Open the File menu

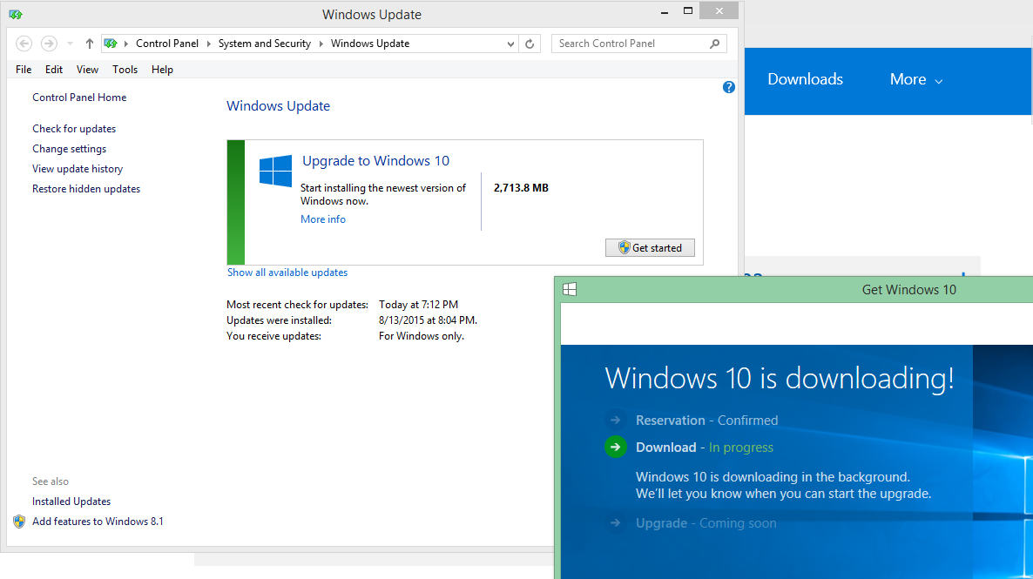(24, 70)
